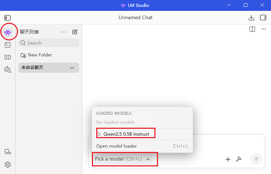Choose Open model loader entry
Viewport: 271px width, 174px height.
[x=142, y=146]
